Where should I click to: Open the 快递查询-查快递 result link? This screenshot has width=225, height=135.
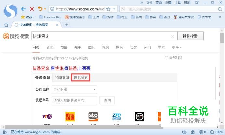(61, 68)
